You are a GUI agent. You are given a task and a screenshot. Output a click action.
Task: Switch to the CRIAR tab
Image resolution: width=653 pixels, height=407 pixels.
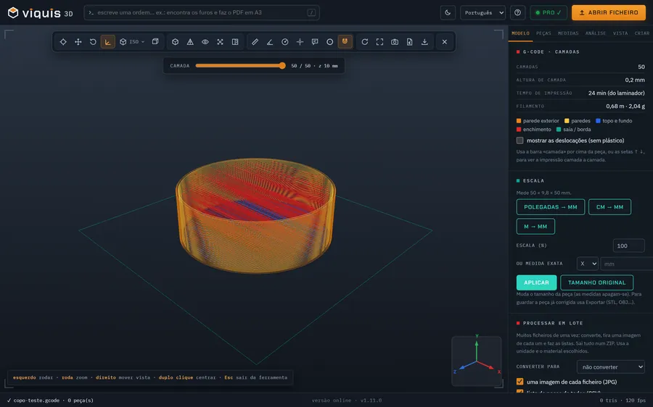point(642,33)
